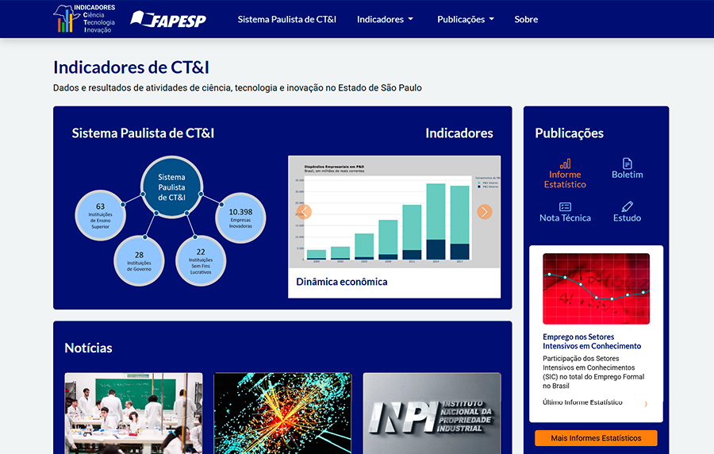The image size is (714, 454).
Task: Go to previous indicator slide arrow
Action: pos(304,212)
